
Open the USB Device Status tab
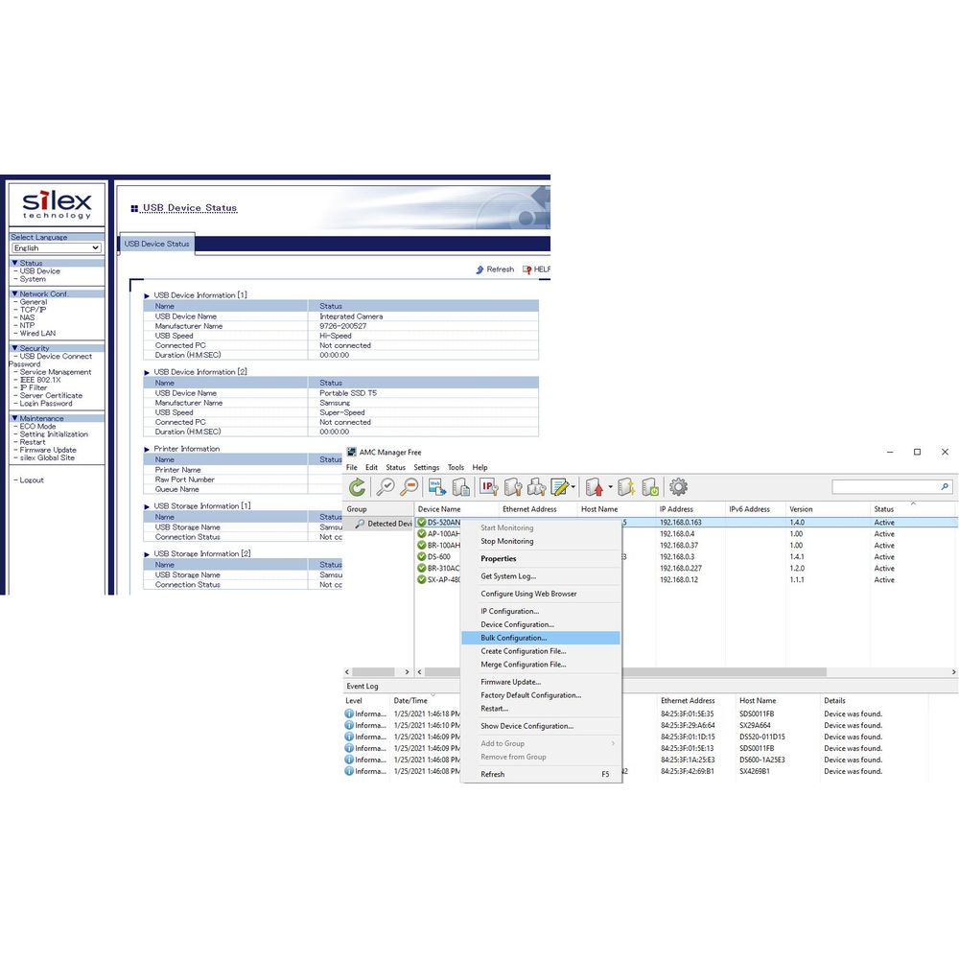click(x=156, y=244)
